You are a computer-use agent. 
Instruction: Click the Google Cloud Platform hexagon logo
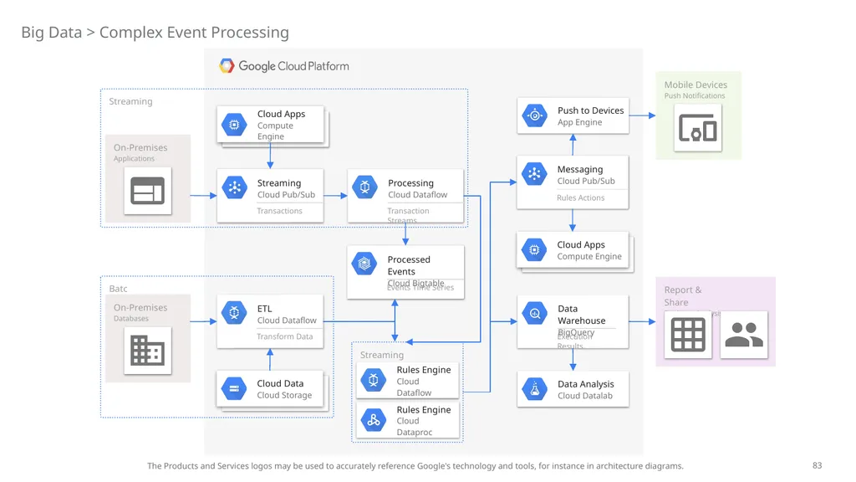[227, 66]
